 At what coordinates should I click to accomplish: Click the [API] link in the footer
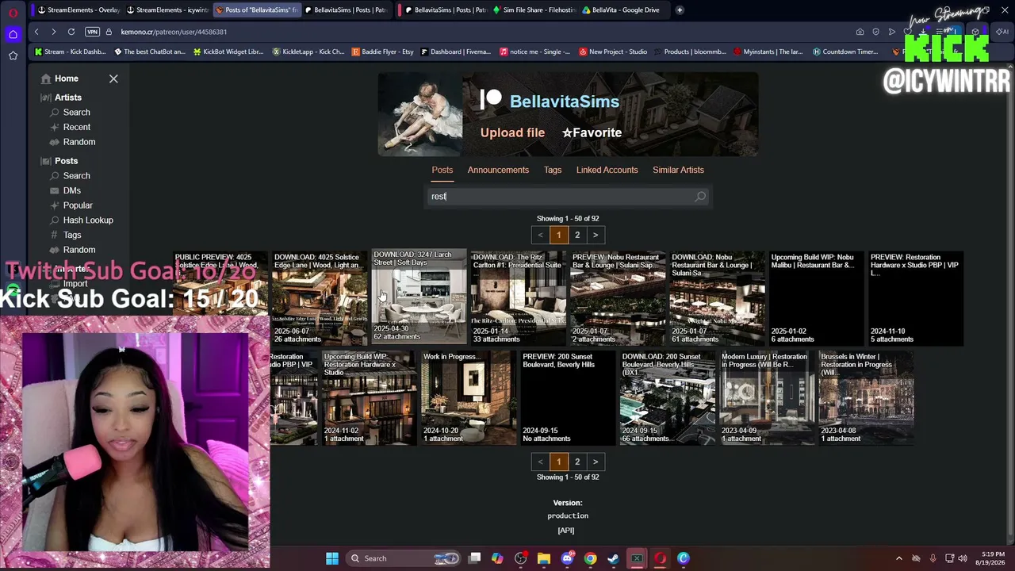(566, 531)
